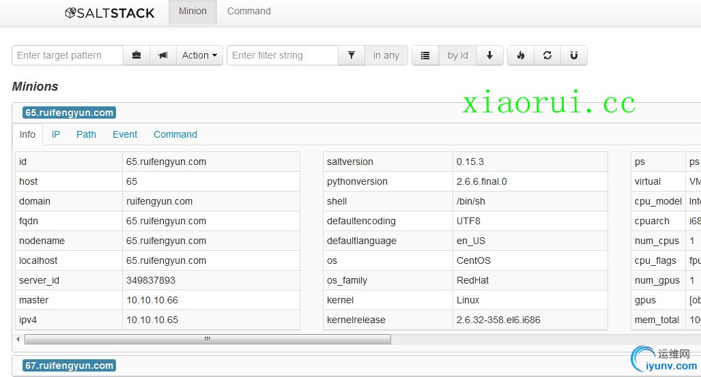Screen dimensions: 701x377
Task: Click the cpuarch label cell
Action: coord(658,221)
